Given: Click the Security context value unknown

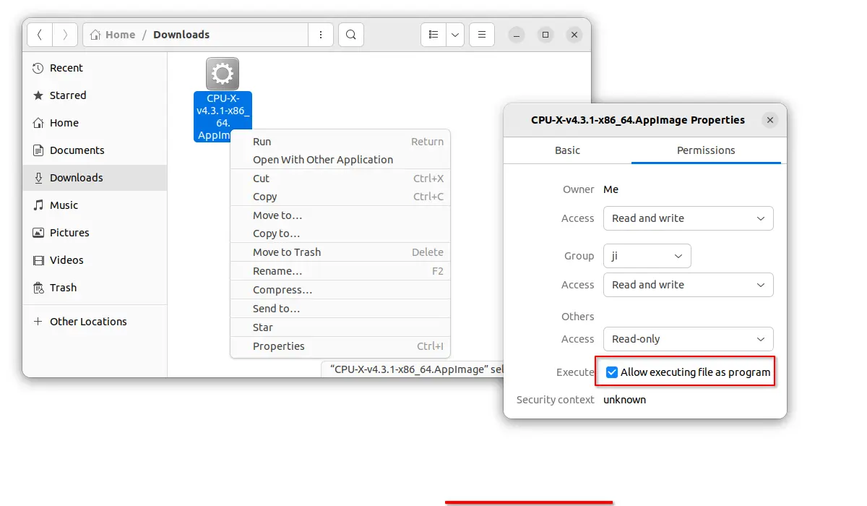Looking at the screenshot, I should click(x=625, y=400).
